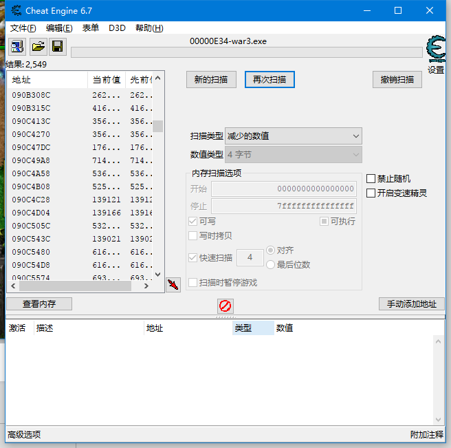Click the open file folder icon
Screen dimensions: 451x448
(38, 47)
